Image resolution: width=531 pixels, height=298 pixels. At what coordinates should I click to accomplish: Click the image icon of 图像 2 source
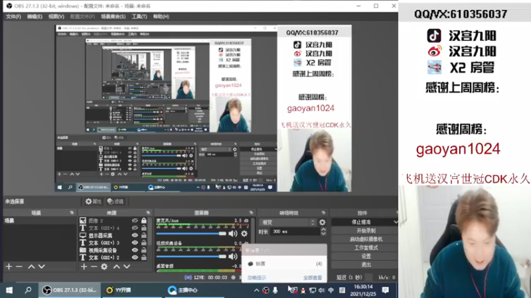point(82,221)
